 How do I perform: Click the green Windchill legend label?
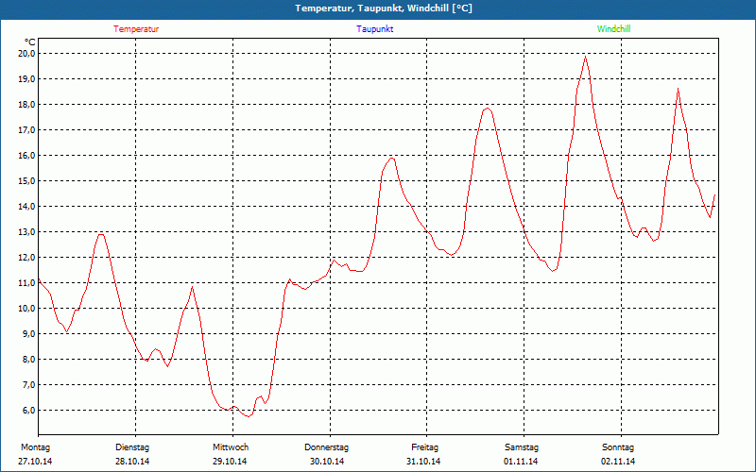tap(613, 29)
